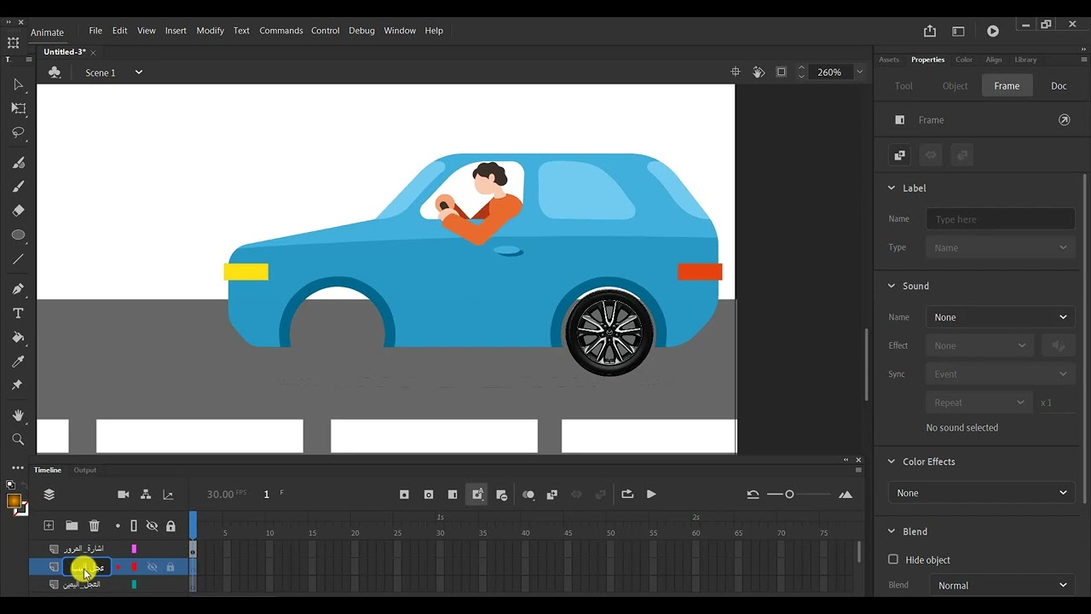Select the Lasso tool
The height and width of the screenshot is (614, 1091).
[18, 132]
